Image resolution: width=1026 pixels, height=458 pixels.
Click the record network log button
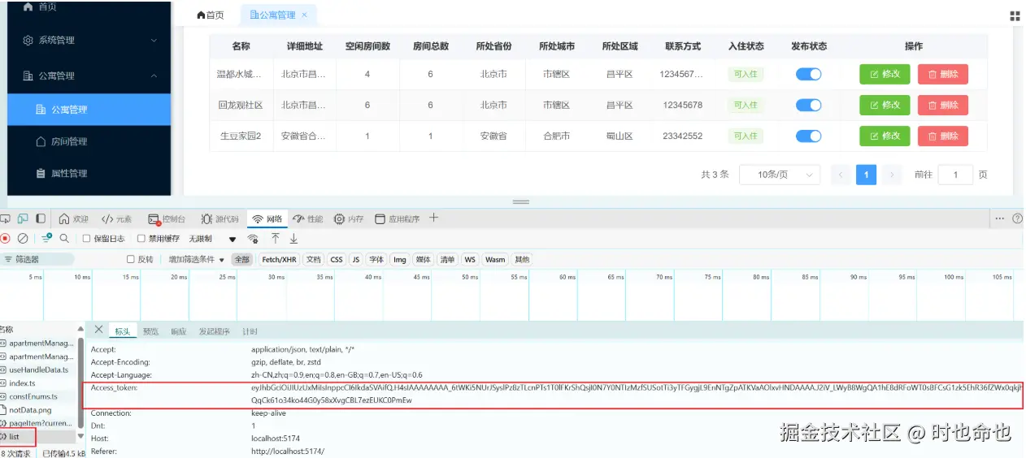click(x=5, y=239)
